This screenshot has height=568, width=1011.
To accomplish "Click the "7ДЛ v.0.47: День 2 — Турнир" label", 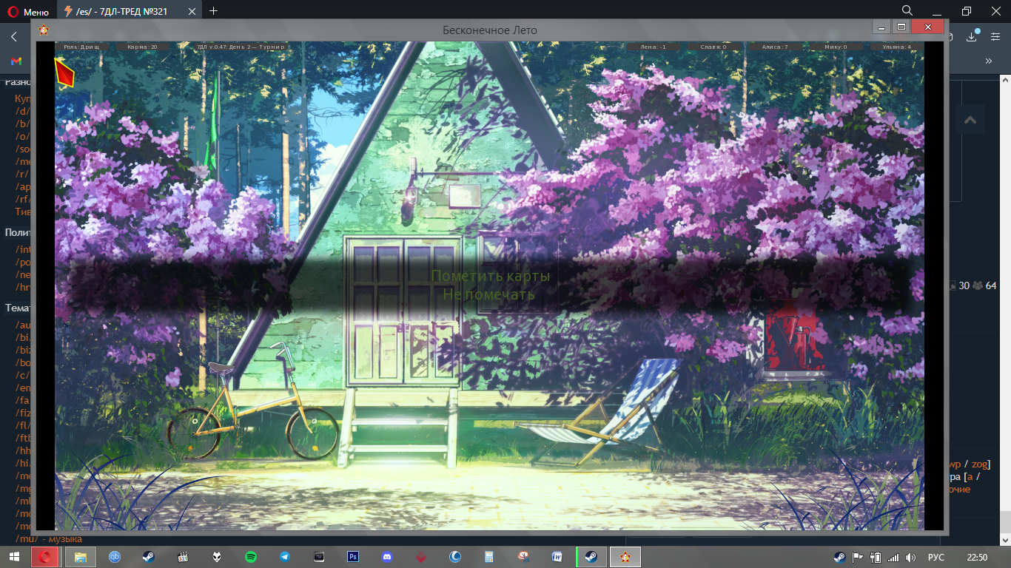I will coord(241,47).
